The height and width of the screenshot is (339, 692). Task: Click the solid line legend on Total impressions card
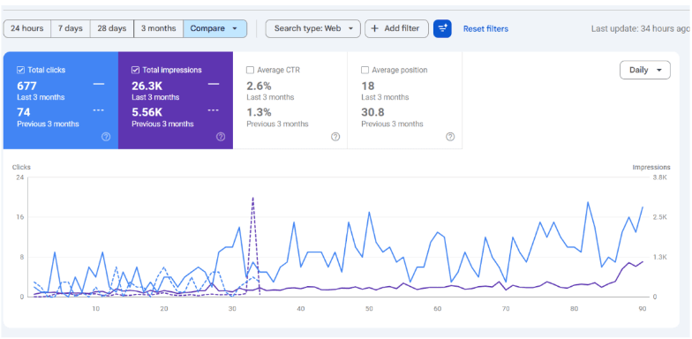214,84
